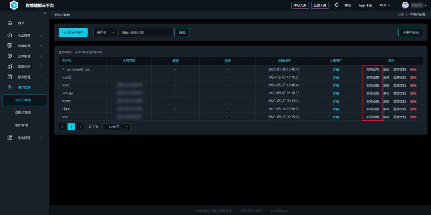Click 删除 for test2 row
The image size is (431, 215).
[413, 85]
